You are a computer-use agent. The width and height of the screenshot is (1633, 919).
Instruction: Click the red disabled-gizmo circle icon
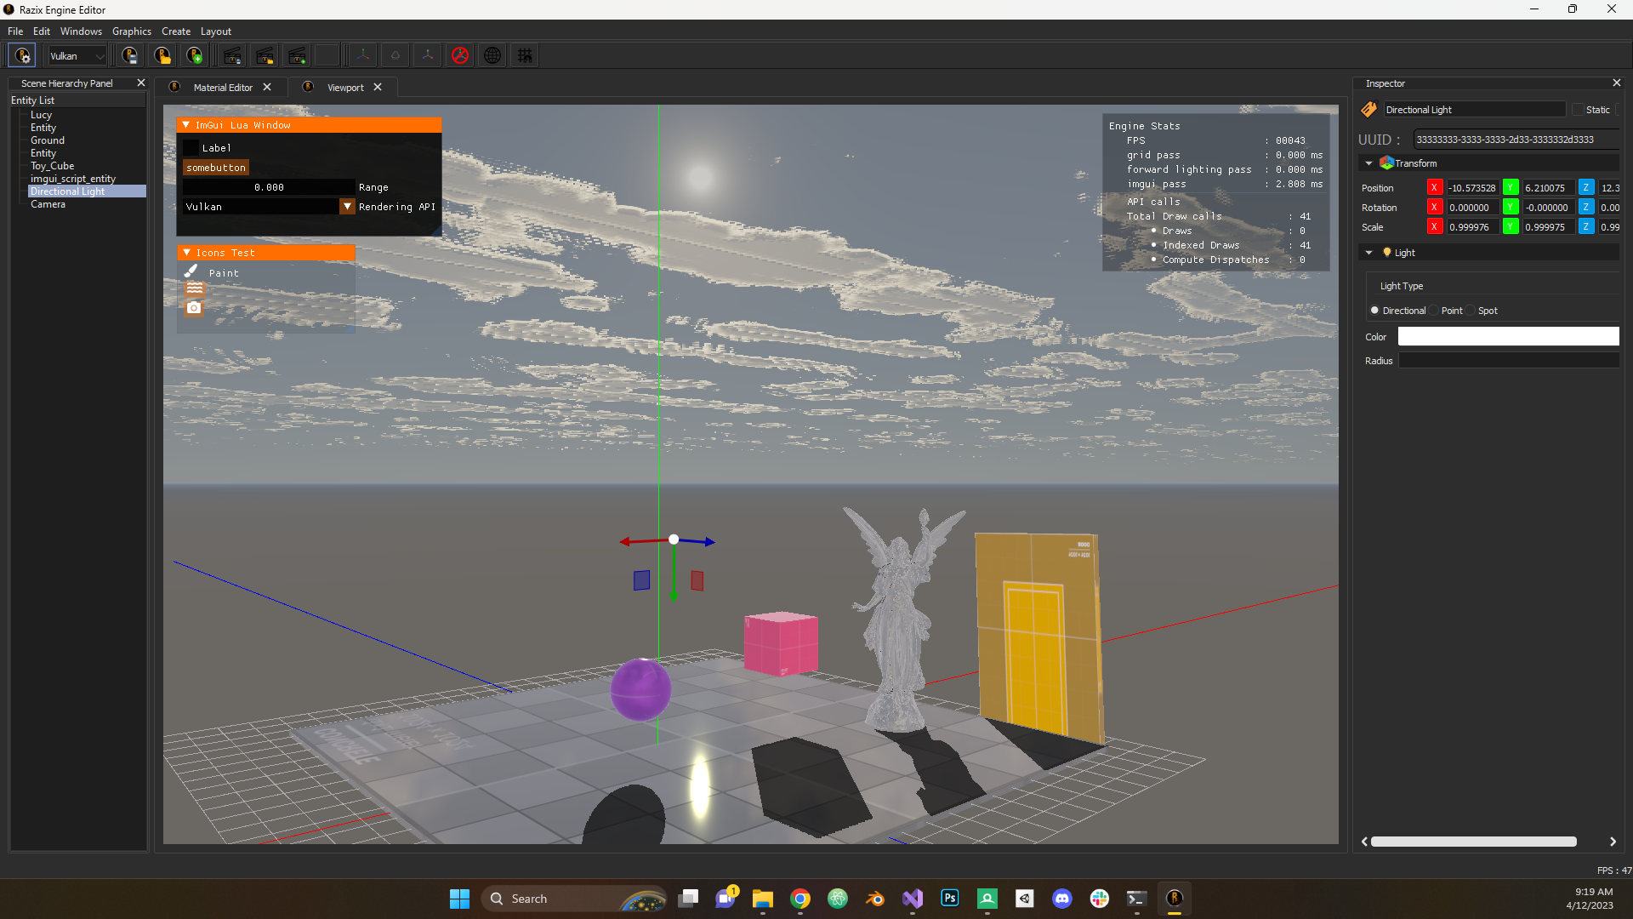(460, 56)
